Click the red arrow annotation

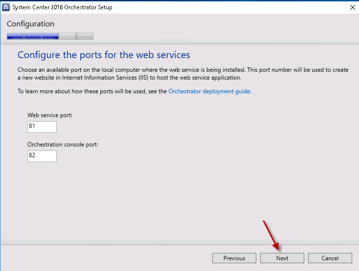click(271, 235)
